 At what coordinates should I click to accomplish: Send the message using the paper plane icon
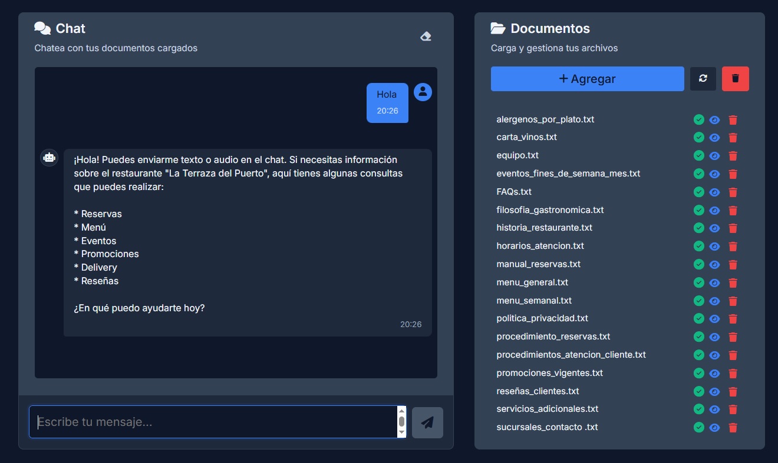(x=427, y=422)
